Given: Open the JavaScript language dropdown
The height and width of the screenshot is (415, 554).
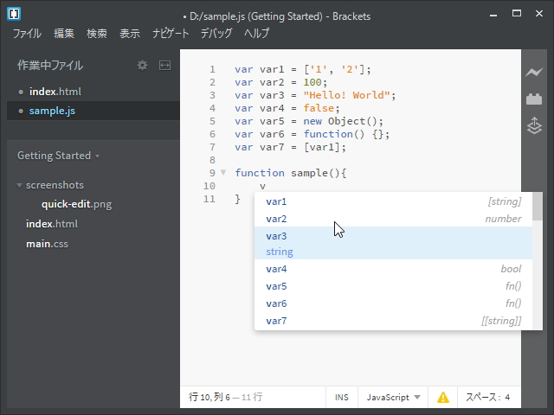Looking at the screenshot, I should pos(393,398).
